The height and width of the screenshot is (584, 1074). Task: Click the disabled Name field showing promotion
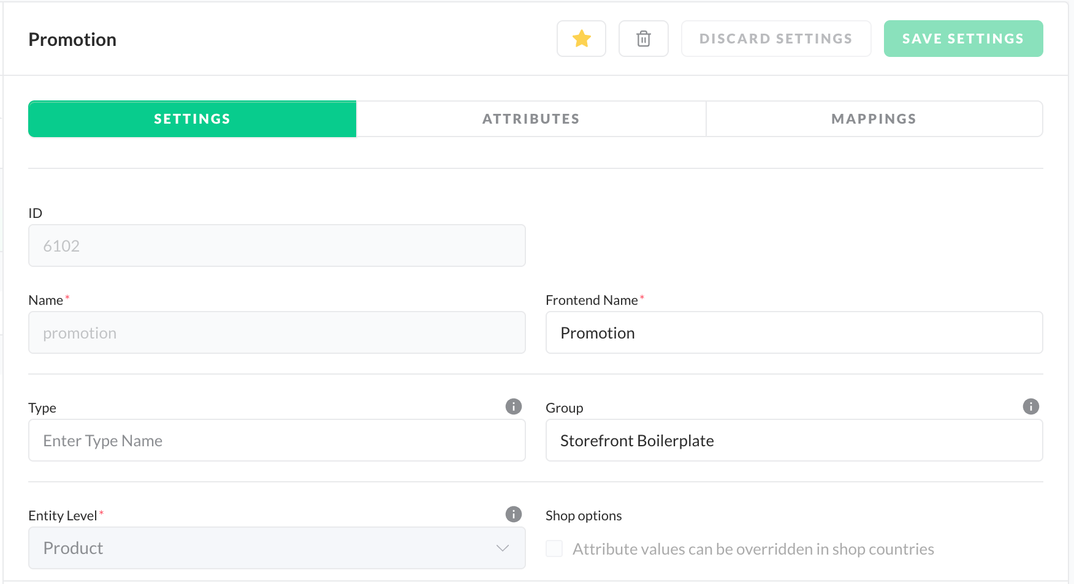[277, 332]
